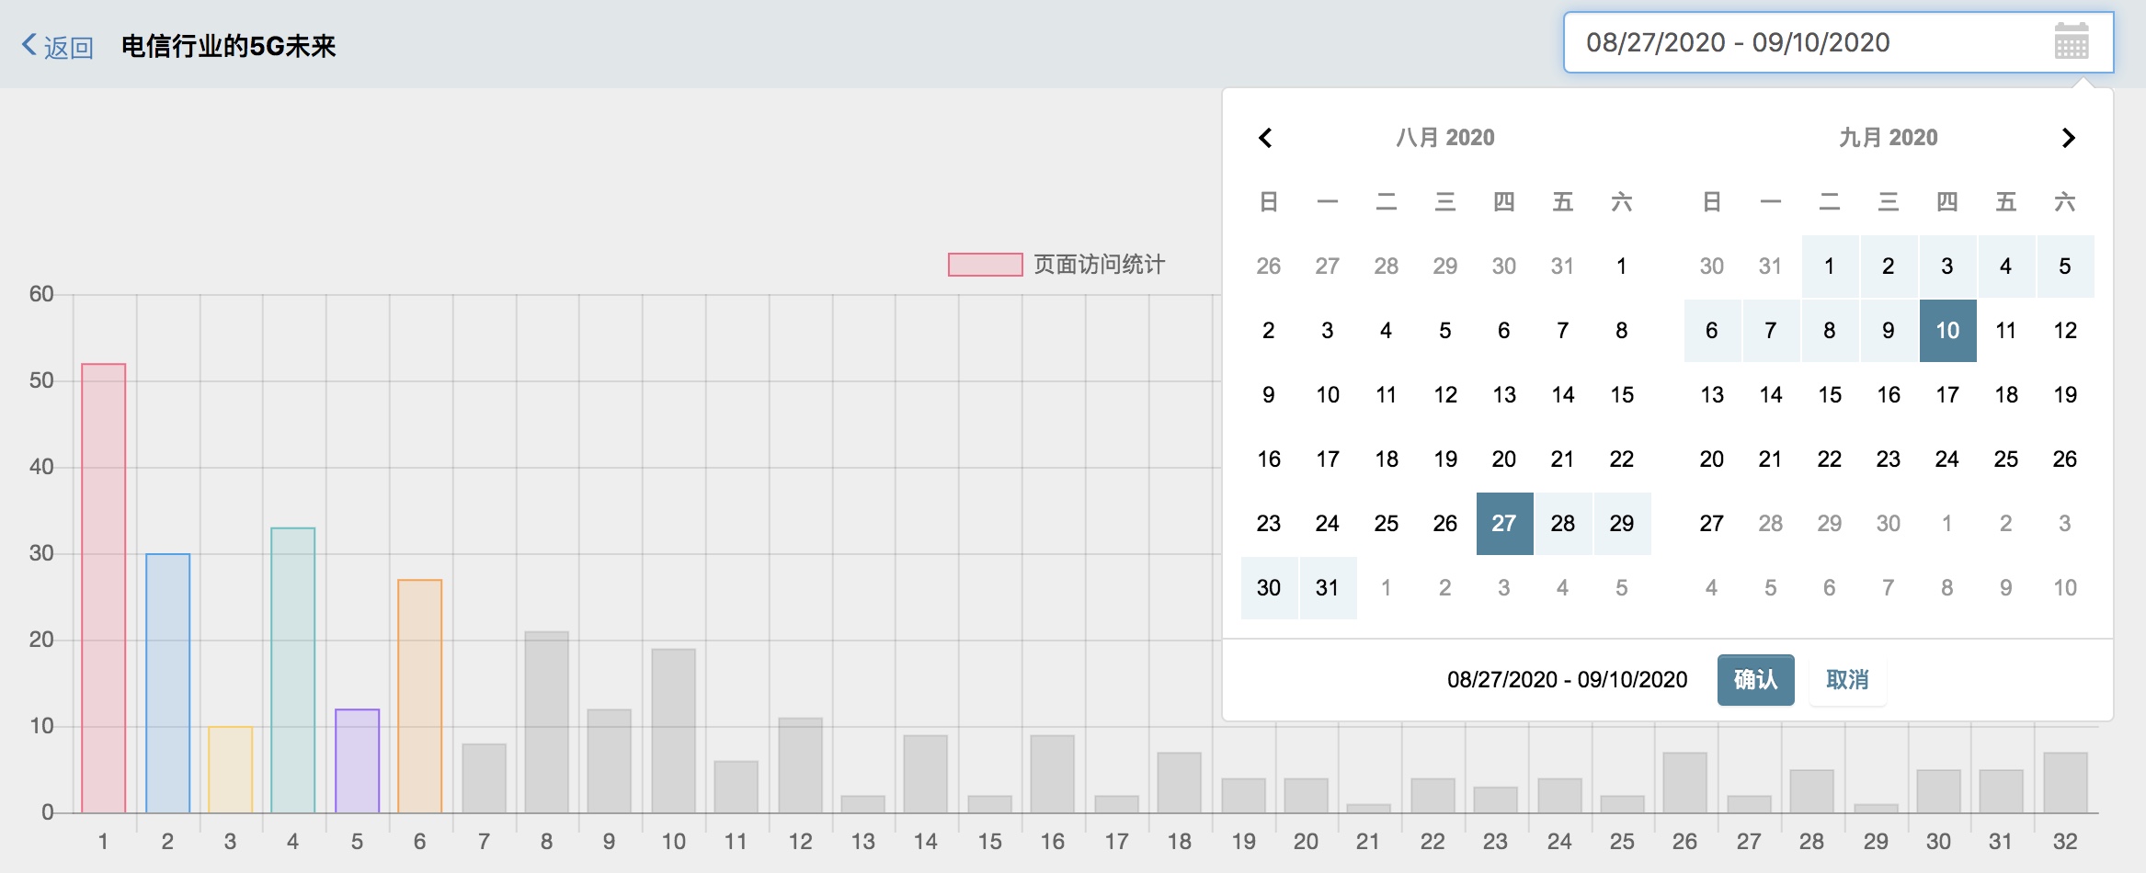Go to previous month with left arrow
Screen dimensions: 2146x873
(1266, 138)
